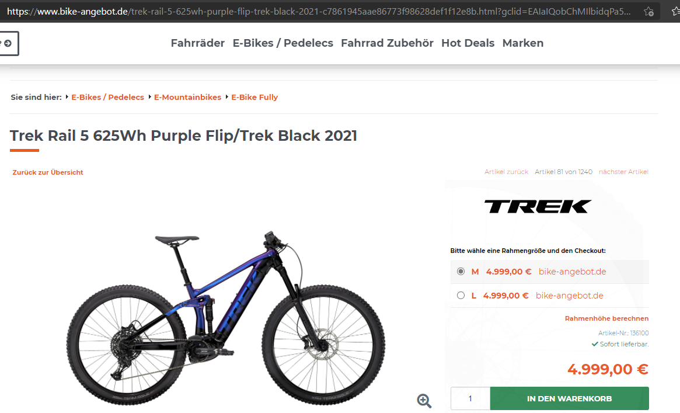Click the Zurück zur Übersicht link
680x413 pixels.
click(48, 172)
